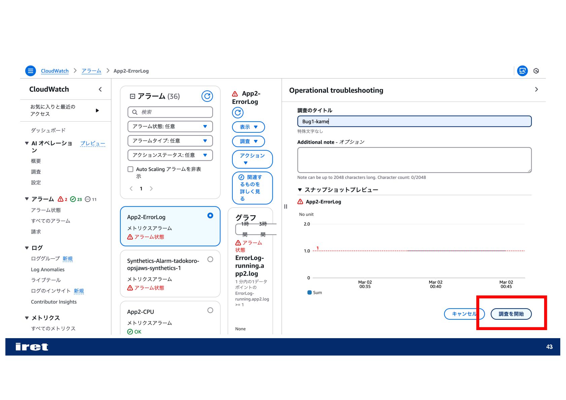Focus the Additional note text area
566x400 pixels.
point(414,160)
